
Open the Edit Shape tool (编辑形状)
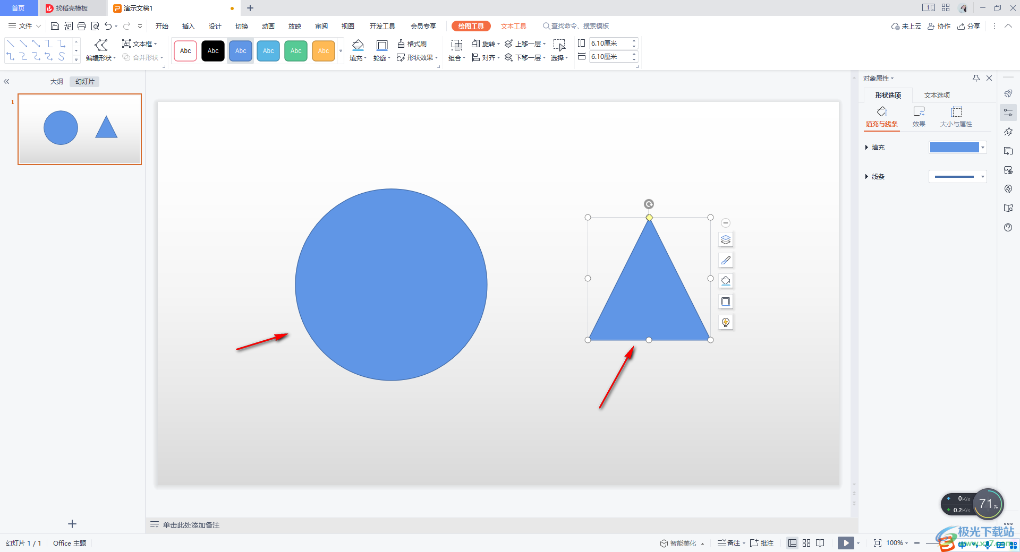[x=101, y=50]
